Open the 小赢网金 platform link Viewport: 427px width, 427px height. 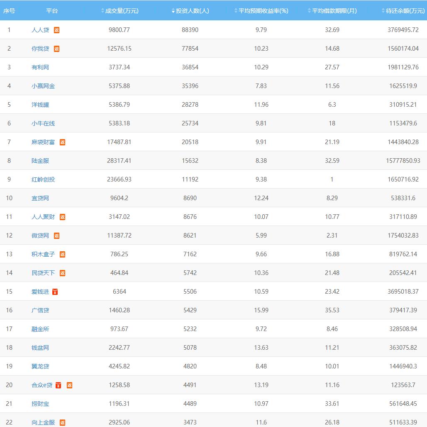pos(43,86)
